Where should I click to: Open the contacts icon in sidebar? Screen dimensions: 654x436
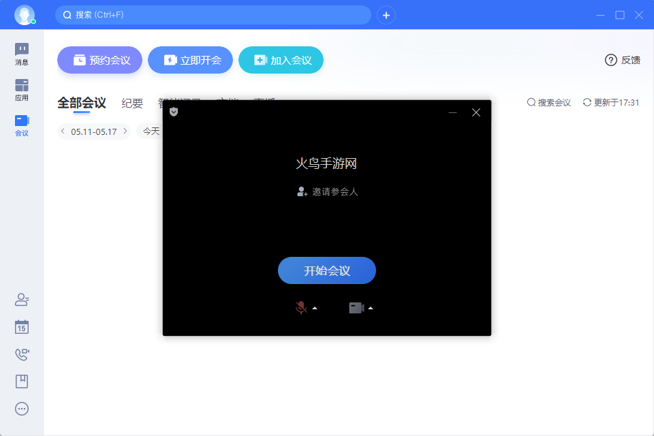[22, 300]
